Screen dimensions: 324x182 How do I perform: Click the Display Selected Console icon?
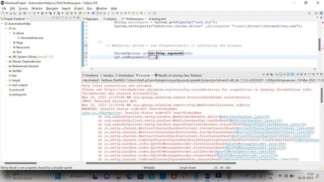tap(302, 74)
